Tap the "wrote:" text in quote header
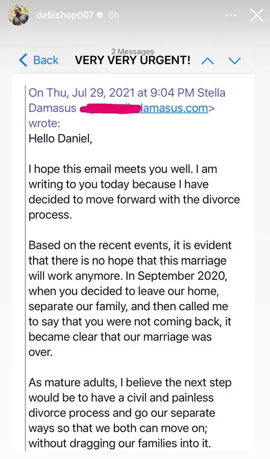This screenshot has width=270, height=459. pos(45,123)
